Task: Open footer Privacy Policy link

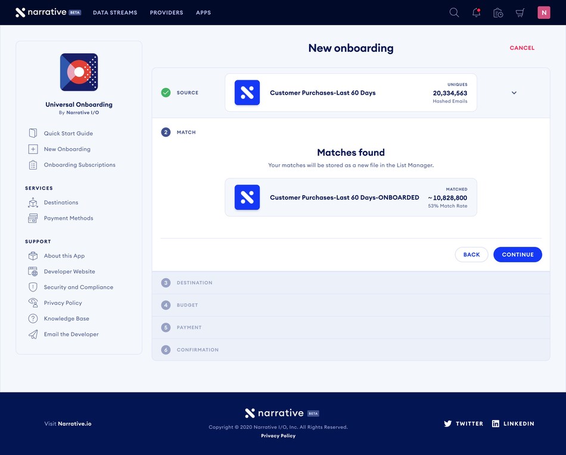Action: pyautogui.click(x=278, y=435)
